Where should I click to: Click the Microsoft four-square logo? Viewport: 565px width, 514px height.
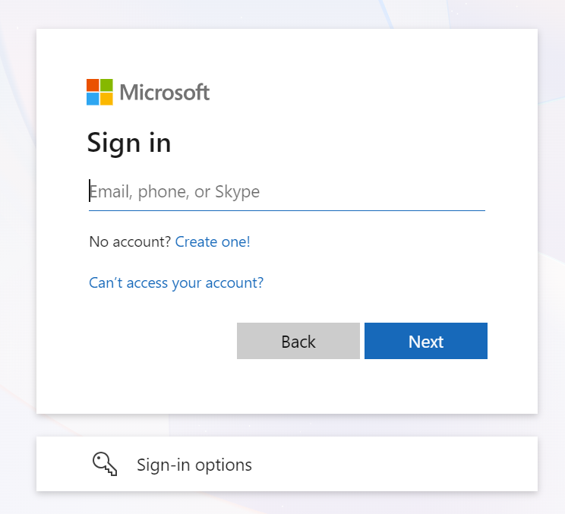[99, 92]
